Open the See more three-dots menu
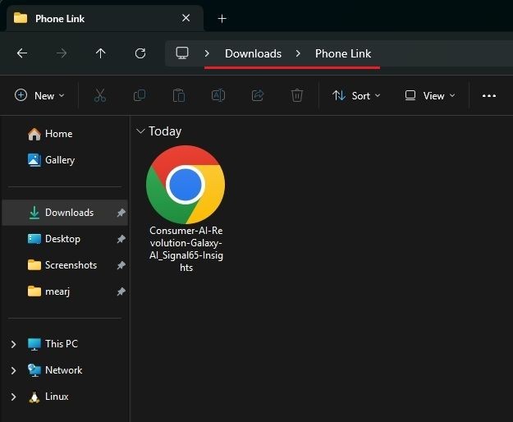 [x=489, y=95]
